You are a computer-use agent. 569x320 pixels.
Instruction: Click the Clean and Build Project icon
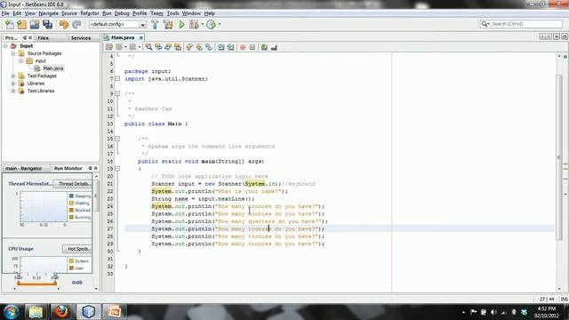pos(168,24)
